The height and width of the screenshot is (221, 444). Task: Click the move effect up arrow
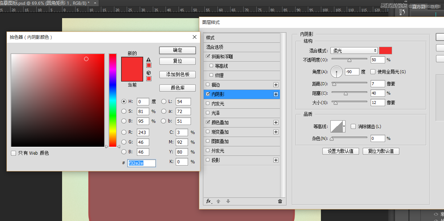[x=219, y=201]
